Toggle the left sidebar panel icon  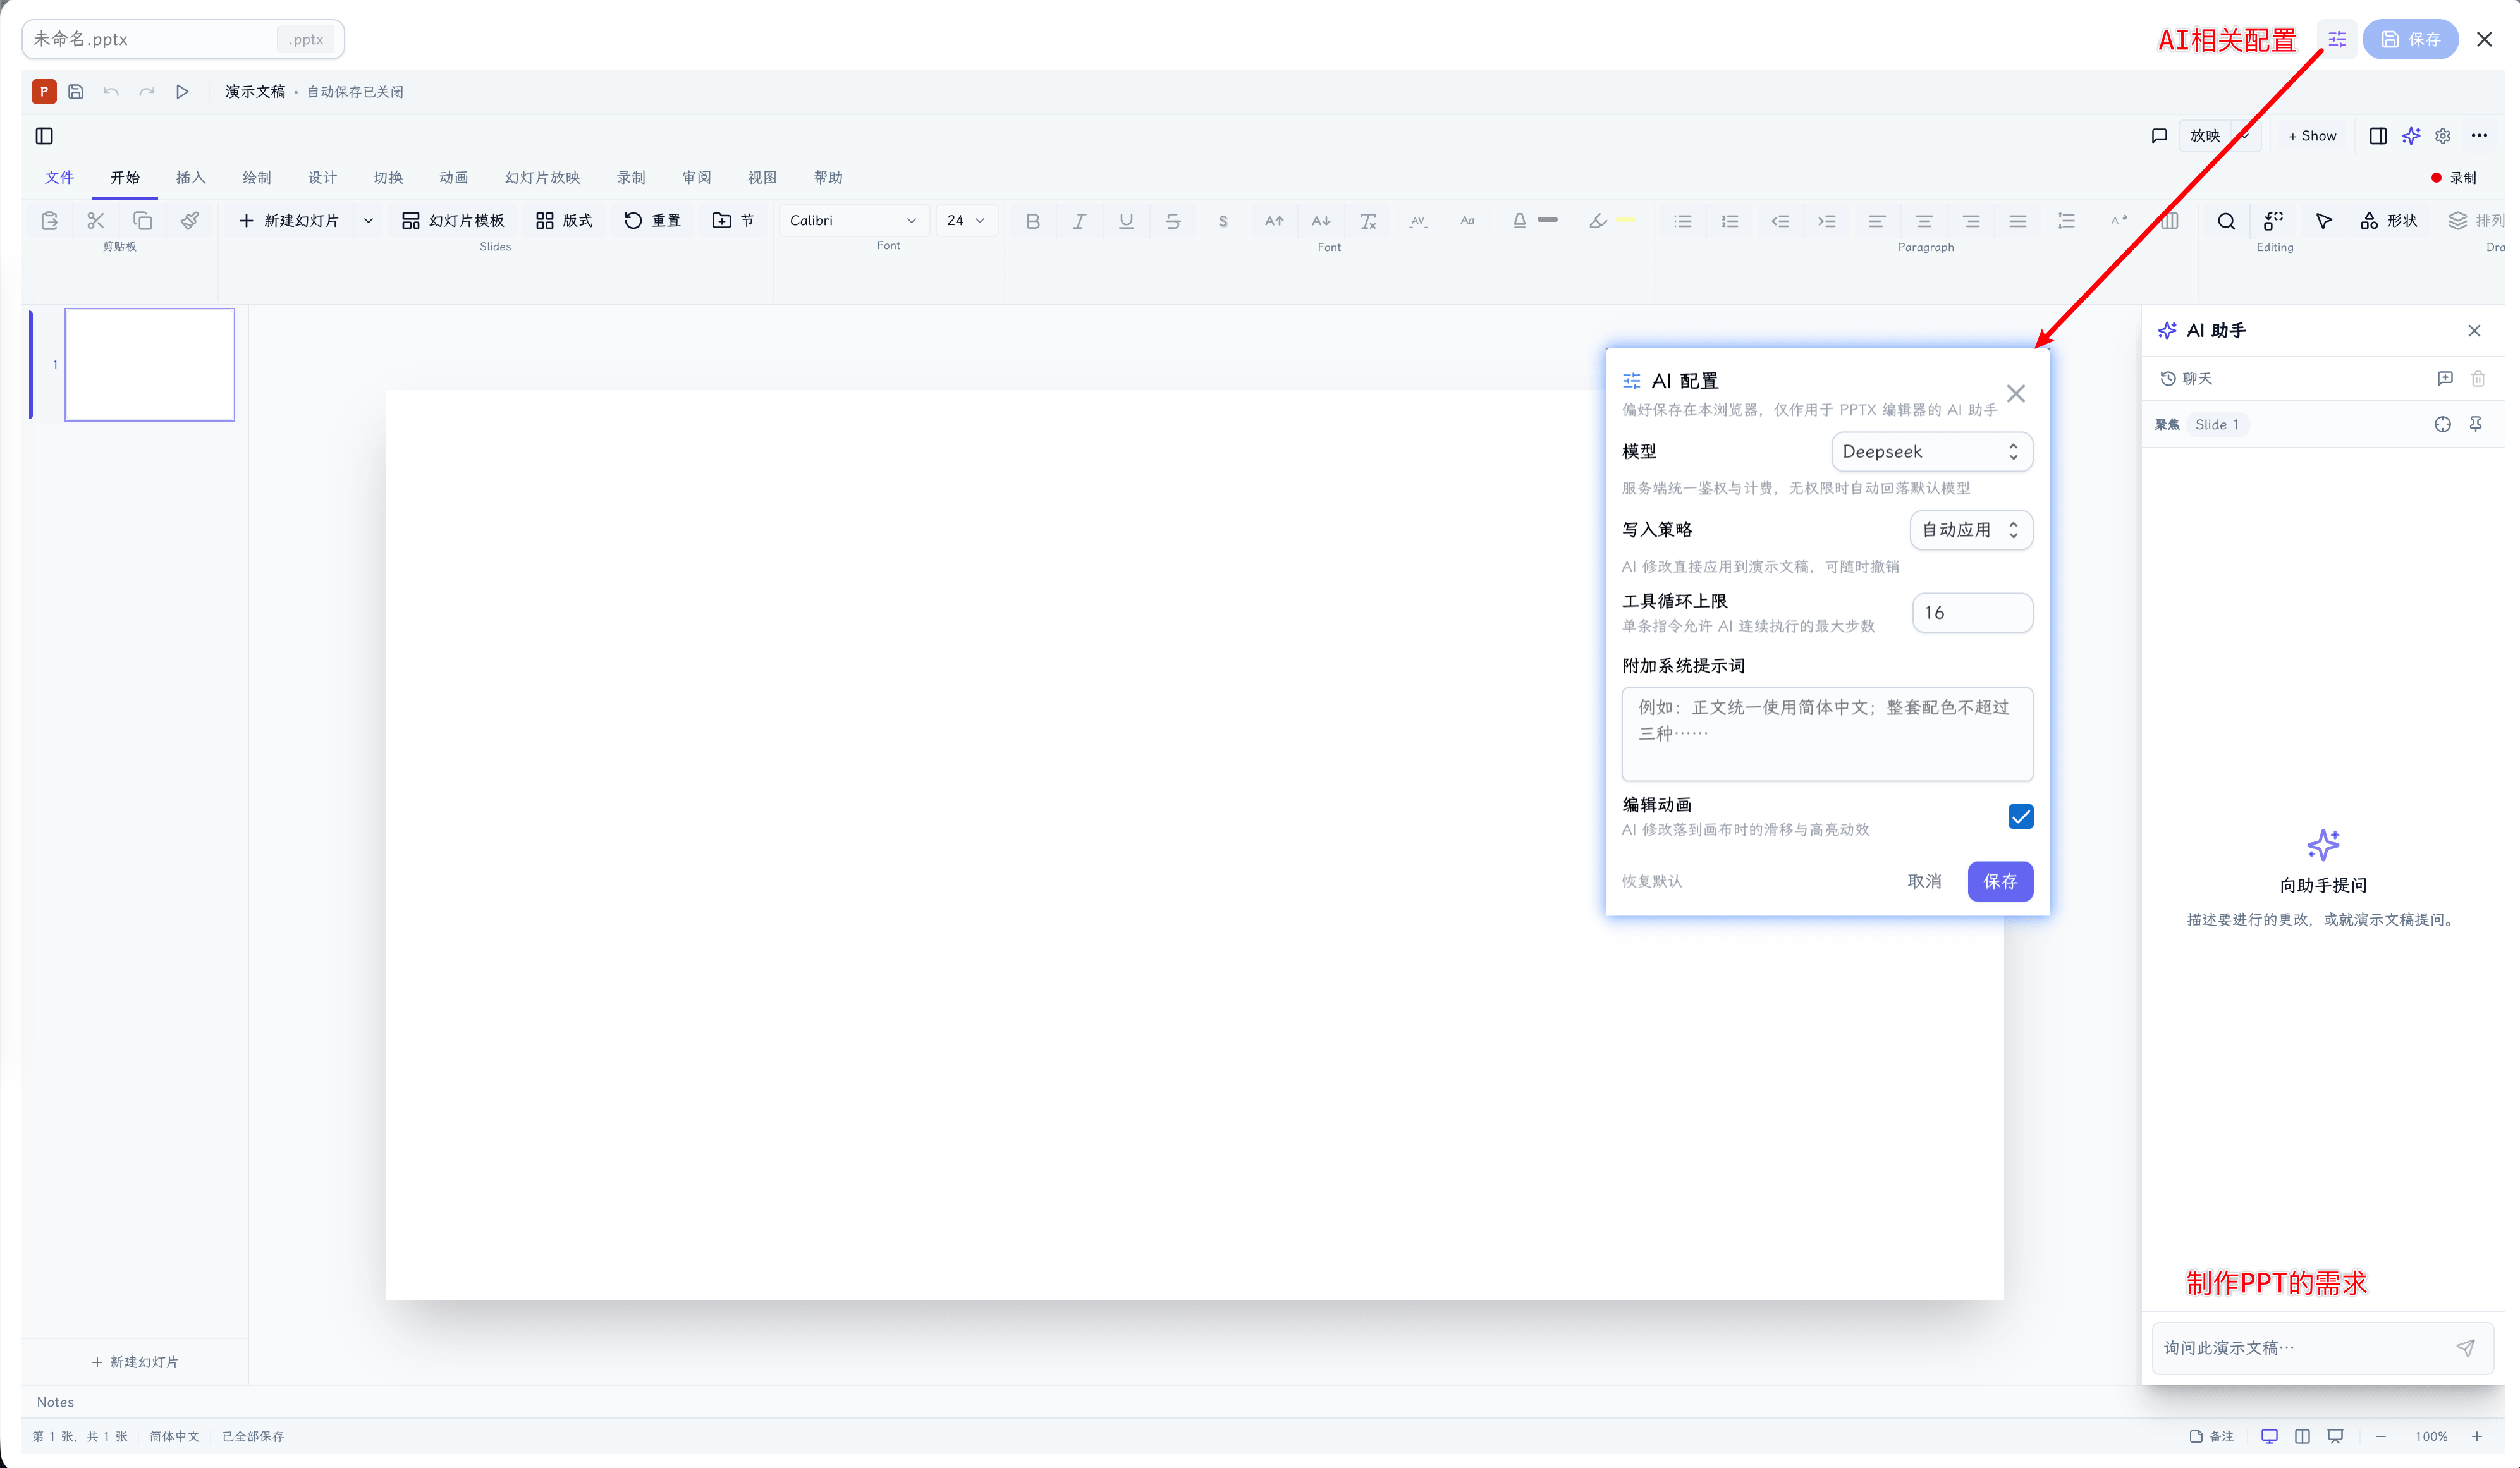pos(44,136)
